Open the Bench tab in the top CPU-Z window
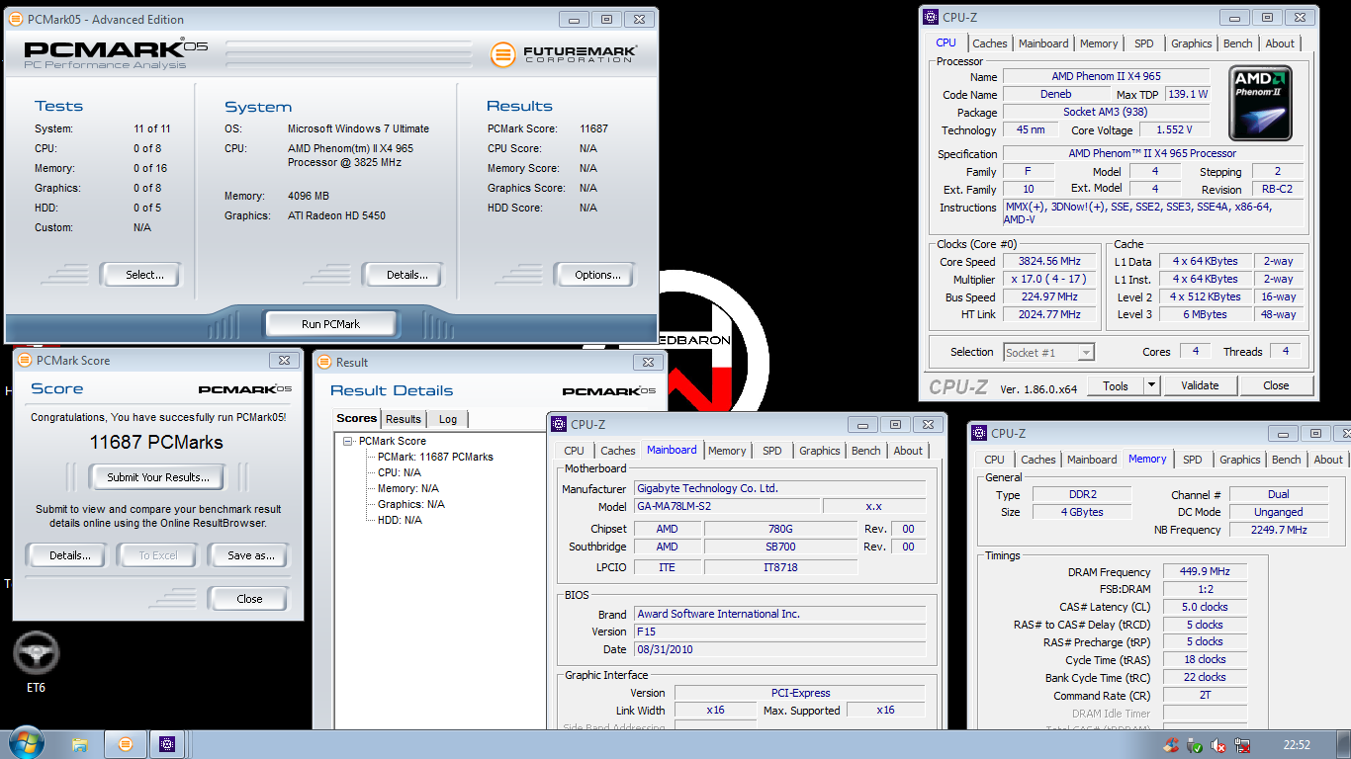Image resolution: width=1351 pixels, height=759 pixels. point(1237,43)
